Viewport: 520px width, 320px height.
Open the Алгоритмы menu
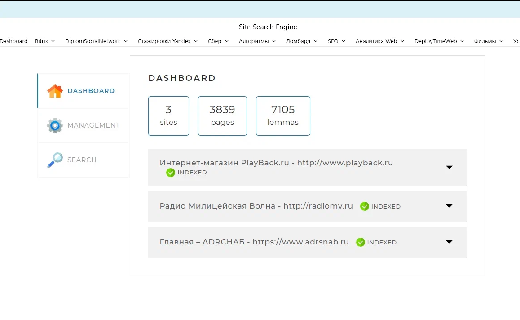(257, 41)
